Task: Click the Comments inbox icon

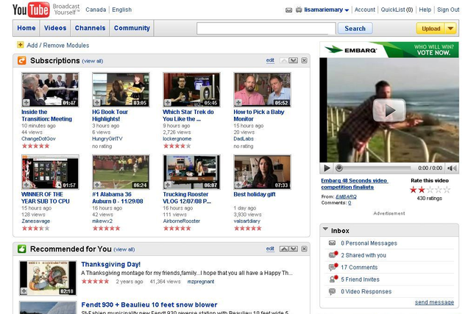Action: (333, 267)
